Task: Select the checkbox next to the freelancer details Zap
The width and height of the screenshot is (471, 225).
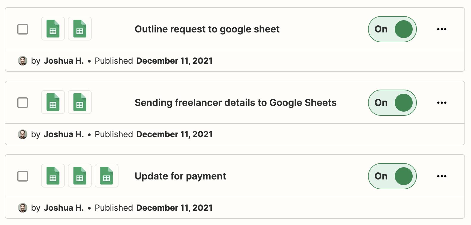Action: (23, 103)
